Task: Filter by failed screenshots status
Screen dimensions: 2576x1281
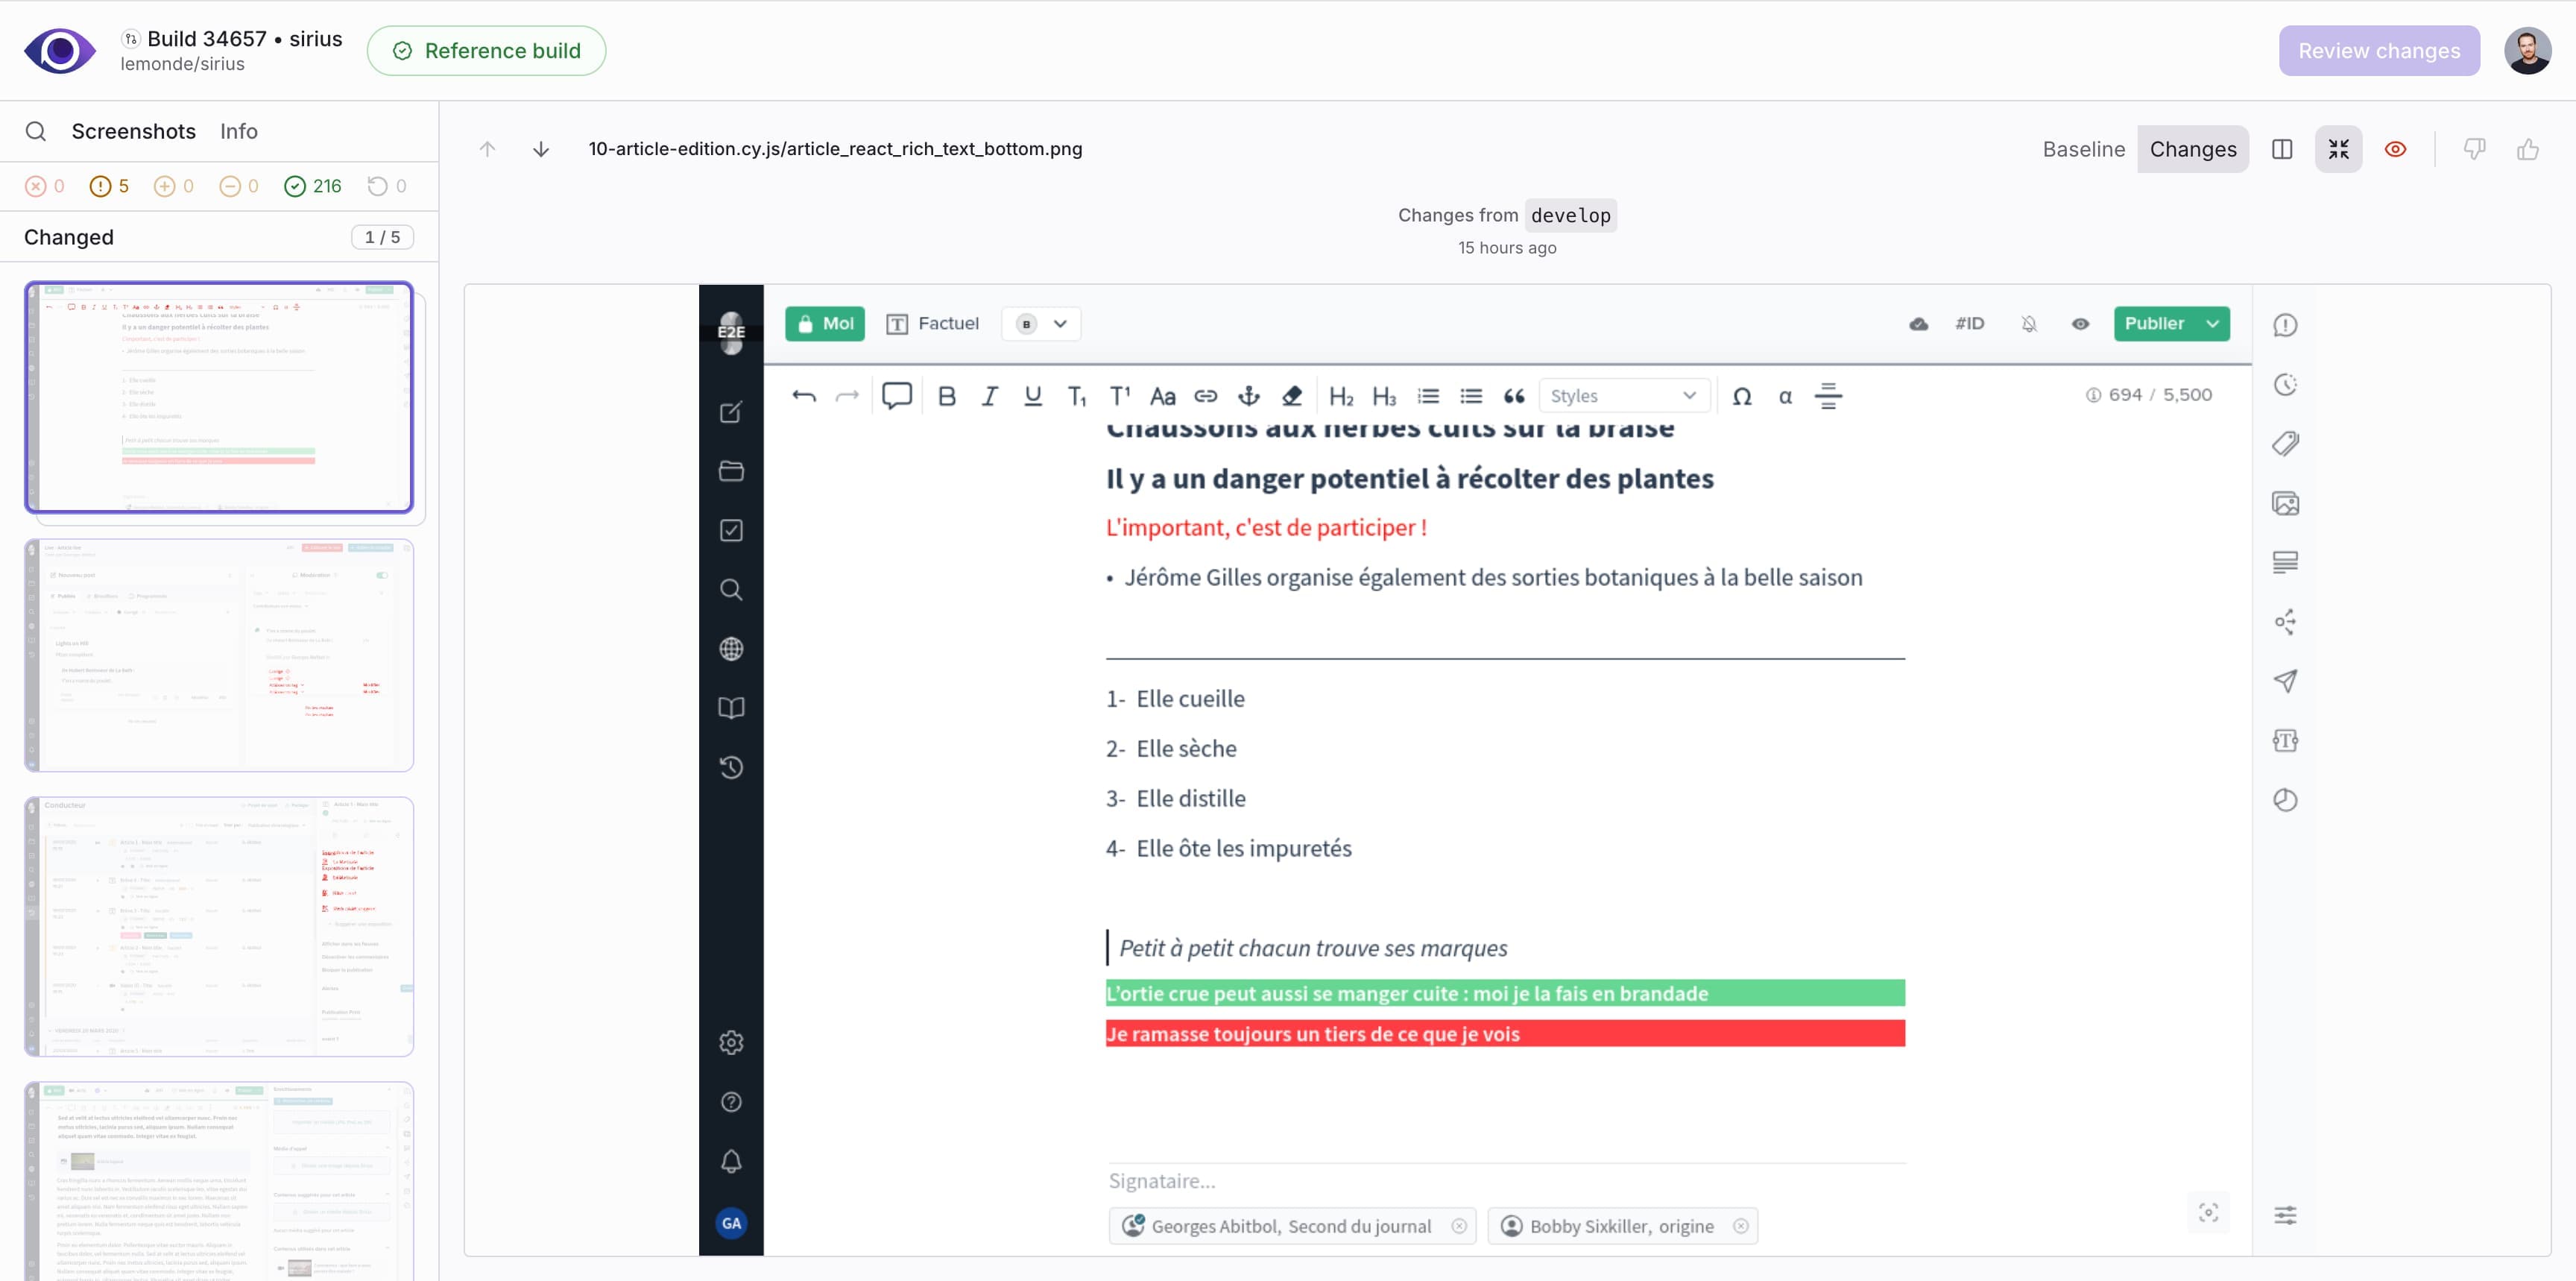Action: click(45, 186)
